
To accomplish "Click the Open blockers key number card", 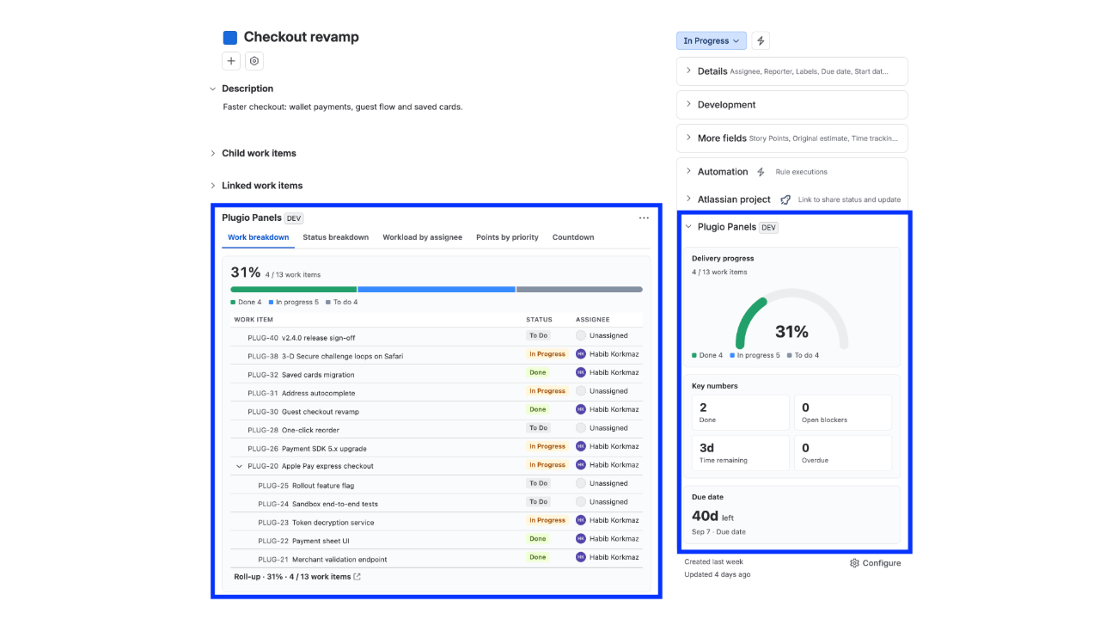I will click(843, 413).
